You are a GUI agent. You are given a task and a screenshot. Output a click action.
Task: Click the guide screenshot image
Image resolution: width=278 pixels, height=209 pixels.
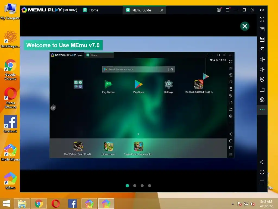click(142, 105)
